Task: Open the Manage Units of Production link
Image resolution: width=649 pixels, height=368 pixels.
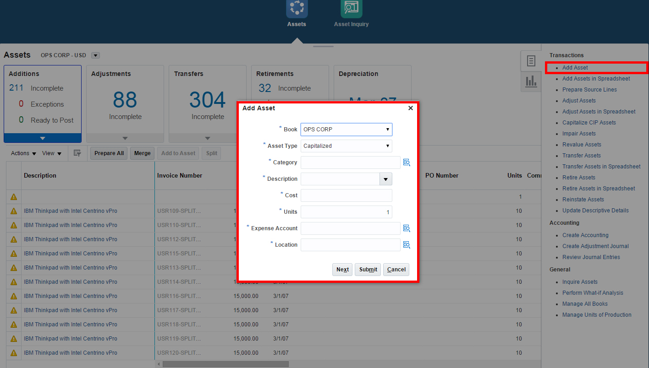Action: [597, 315]
